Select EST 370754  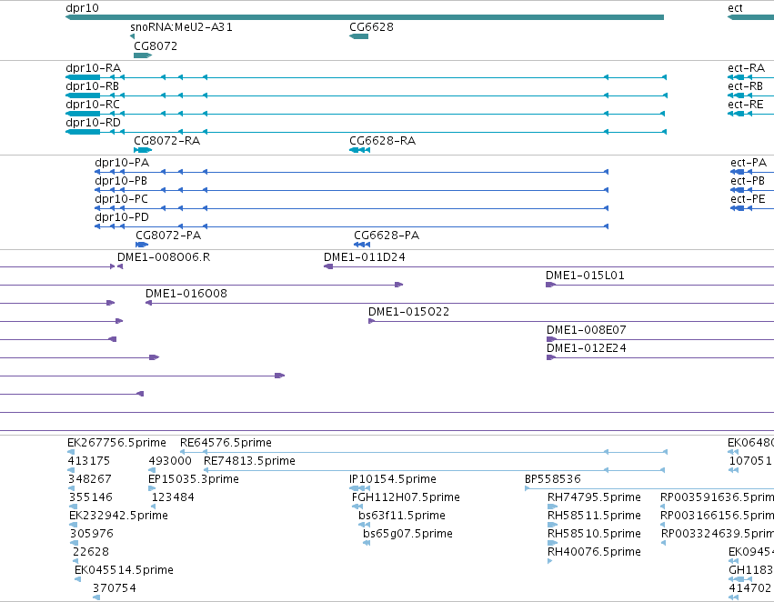click(96, 598)
